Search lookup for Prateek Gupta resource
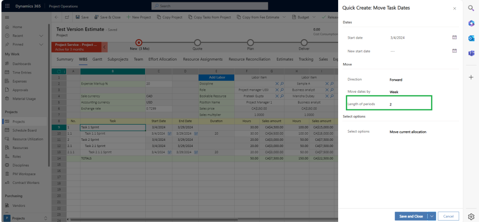 282,96
